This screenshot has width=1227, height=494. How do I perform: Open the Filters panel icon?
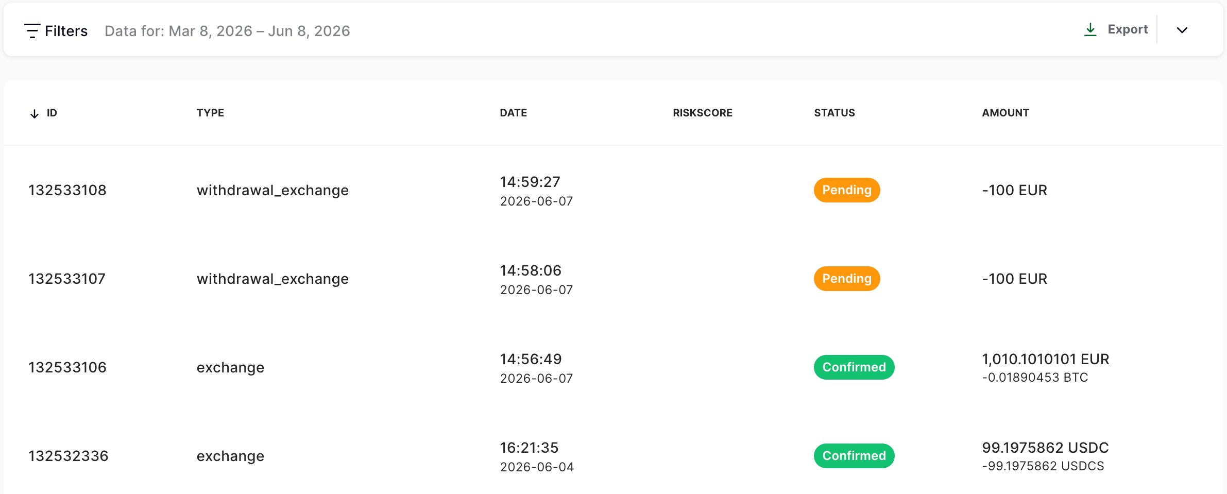32,31
